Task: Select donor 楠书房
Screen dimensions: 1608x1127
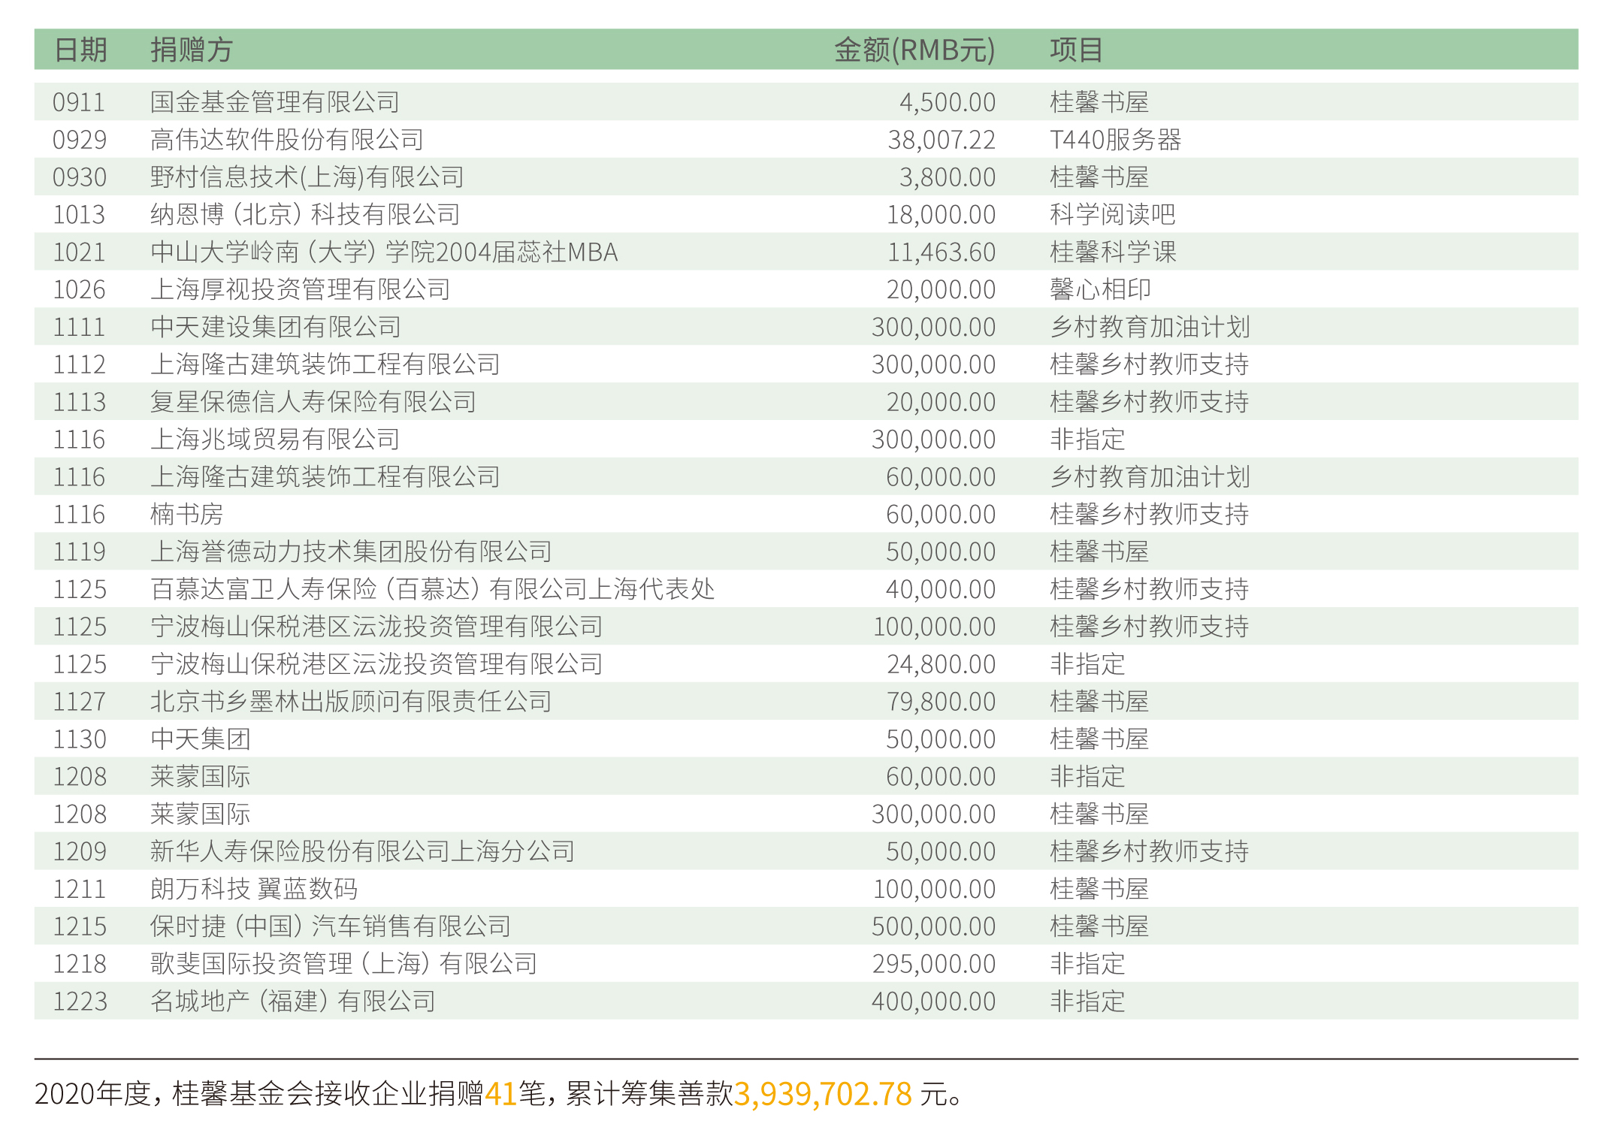Action: pos(186,514)
